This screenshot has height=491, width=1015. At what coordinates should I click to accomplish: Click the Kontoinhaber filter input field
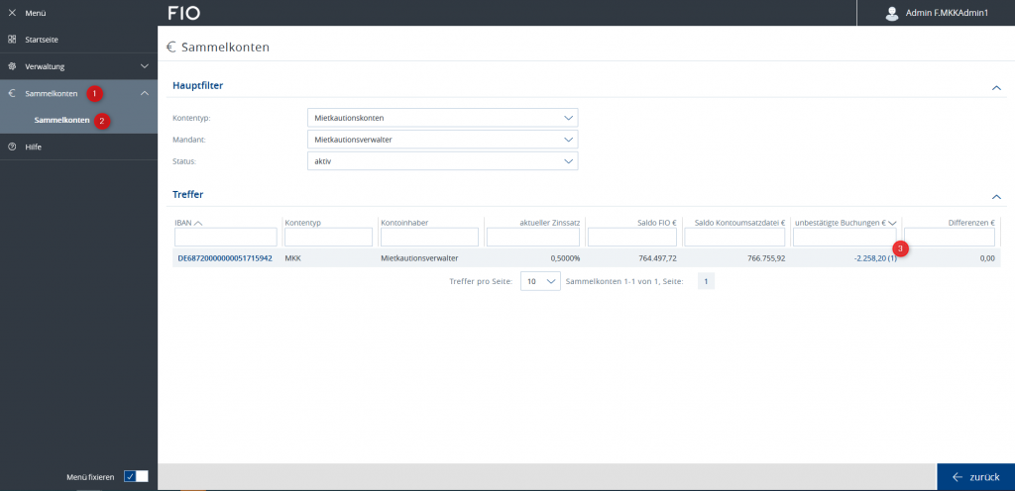[430, 238]
